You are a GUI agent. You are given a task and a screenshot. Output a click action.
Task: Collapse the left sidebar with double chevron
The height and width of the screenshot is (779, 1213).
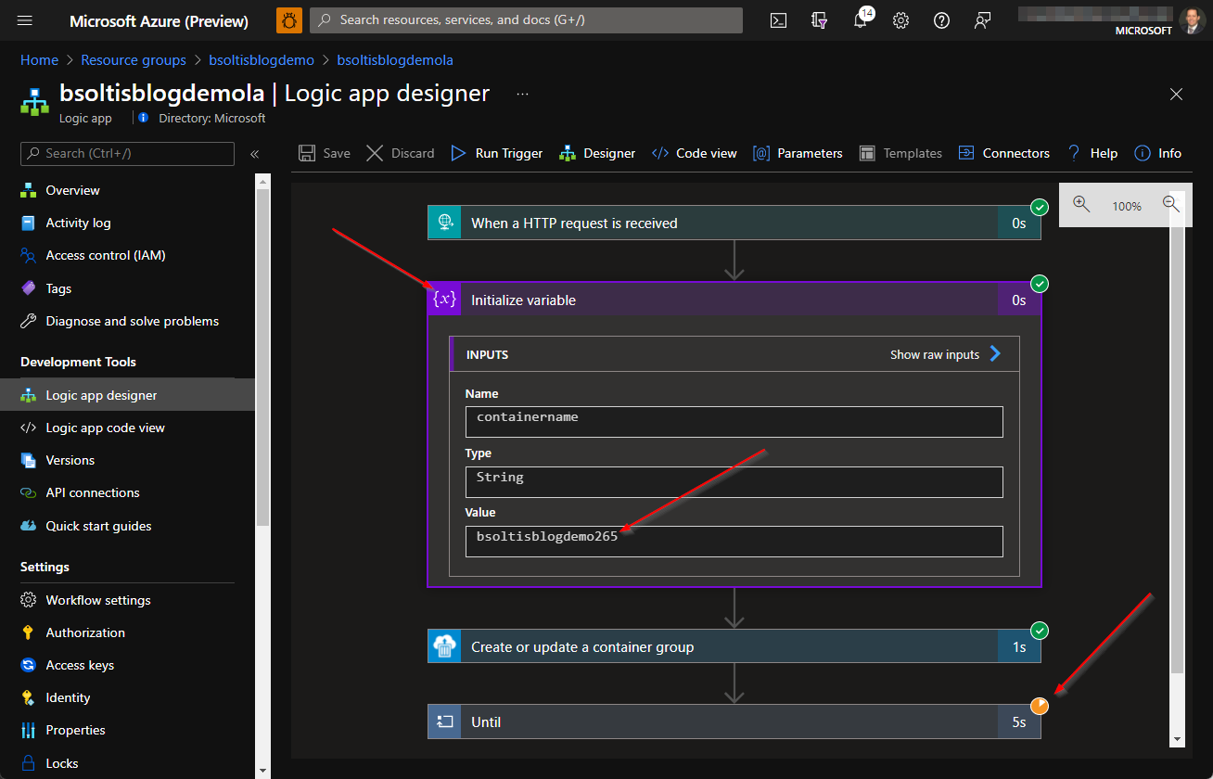coord(255,154)
